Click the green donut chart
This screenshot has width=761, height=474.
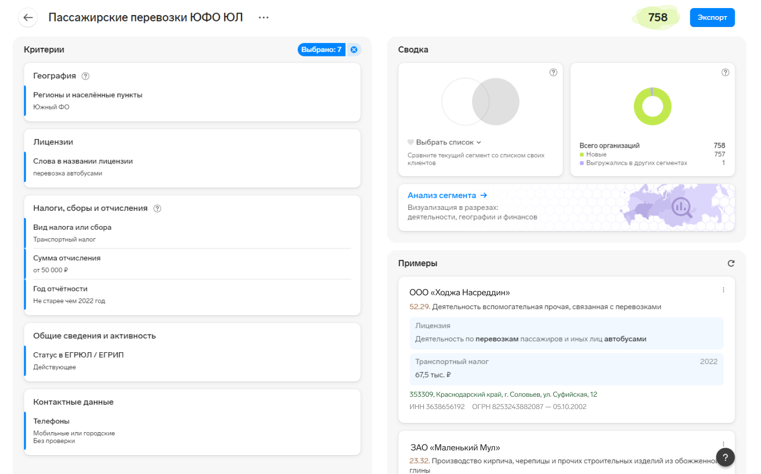coord(653,106)
